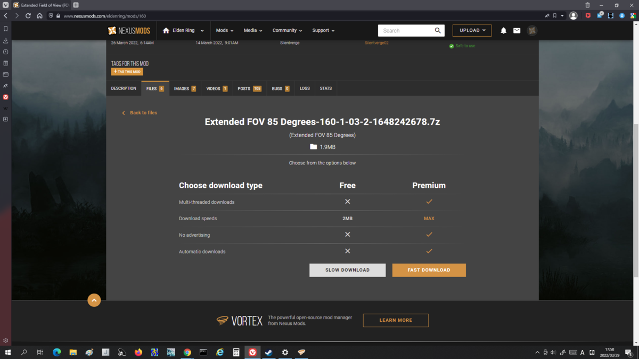
Task: Switch to the Images tab
Action: [185, 88]
